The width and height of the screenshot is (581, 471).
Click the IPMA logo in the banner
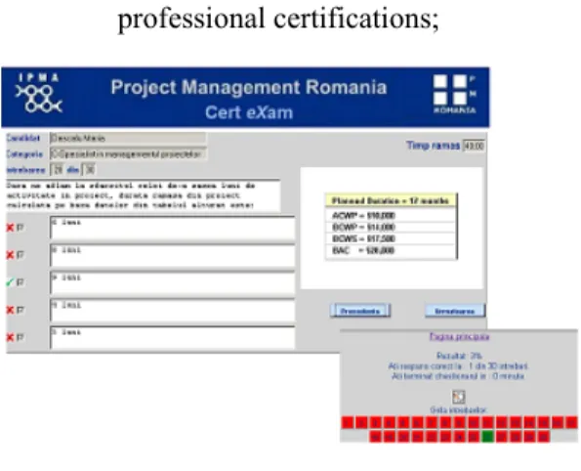coord(38,94)
